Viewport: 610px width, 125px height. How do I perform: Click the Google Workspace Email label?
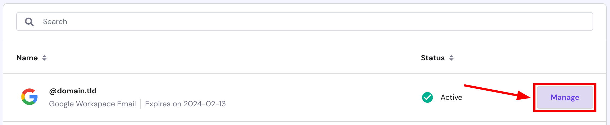coord(92,104)
